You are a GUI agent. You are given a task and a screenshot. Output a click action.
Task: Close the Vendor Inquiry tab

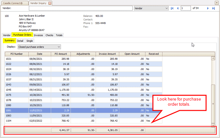coord(50,3)
